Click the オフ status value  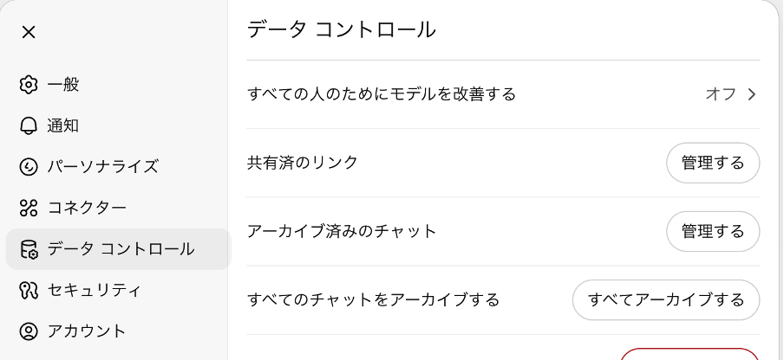click(721, 94)
